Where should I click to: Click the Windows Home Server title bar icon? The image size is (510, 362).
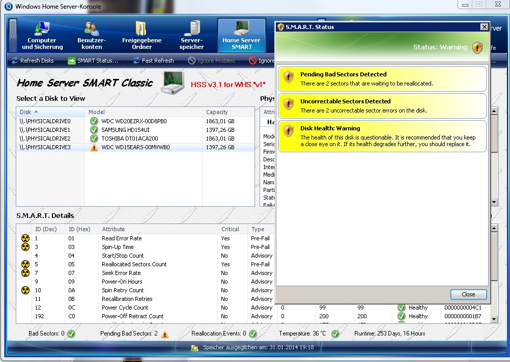point(8,6)
